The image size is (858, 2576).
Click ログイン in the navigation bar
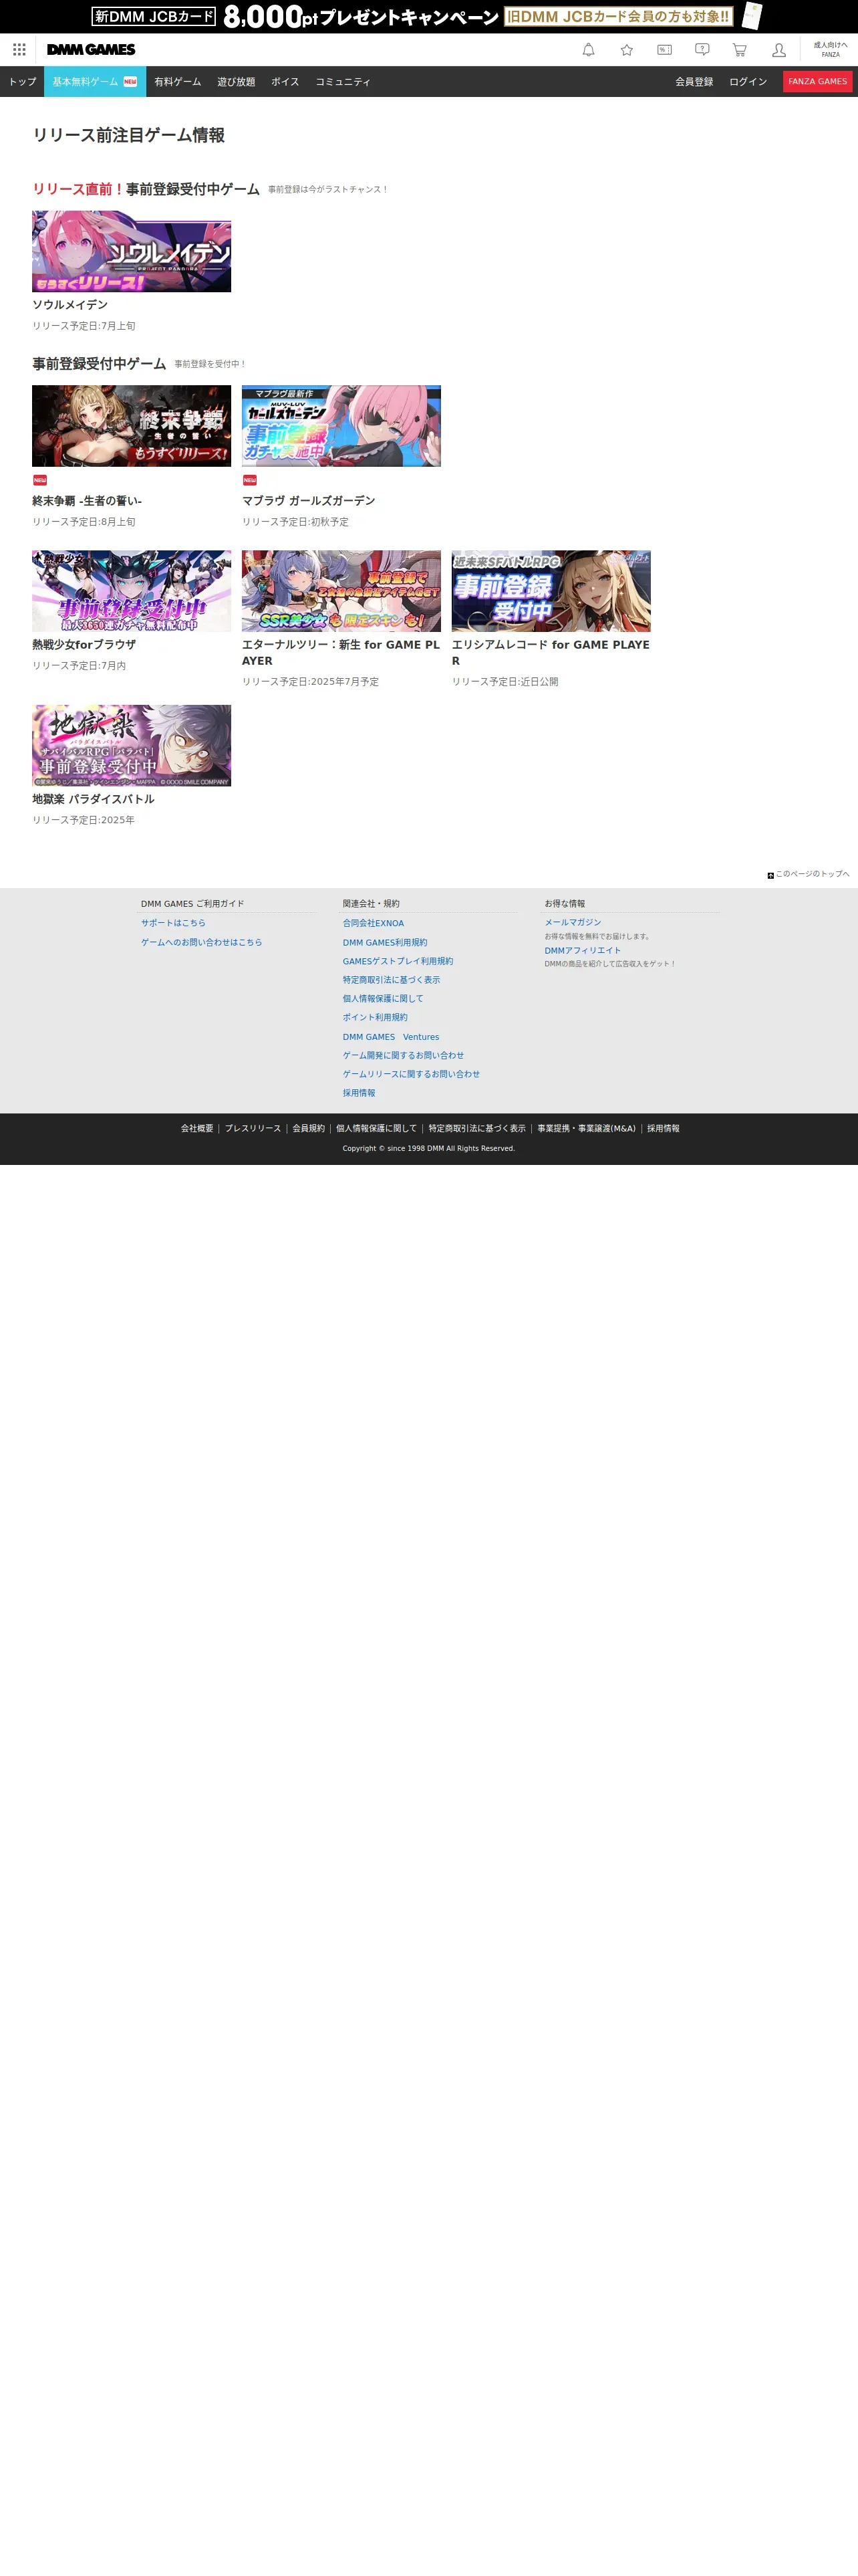[x=748, y=82]
